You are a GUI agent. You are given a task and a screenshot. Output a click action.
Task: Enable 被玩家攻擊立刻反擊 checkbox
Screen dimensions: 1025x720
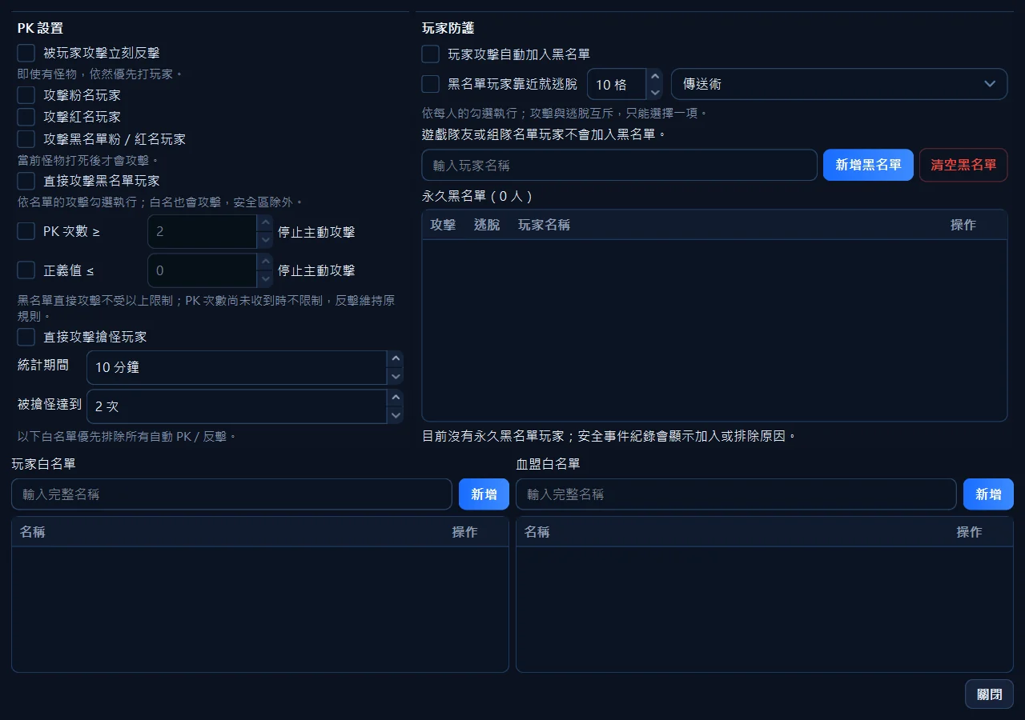pyautogui.click(x=26, y=53)
